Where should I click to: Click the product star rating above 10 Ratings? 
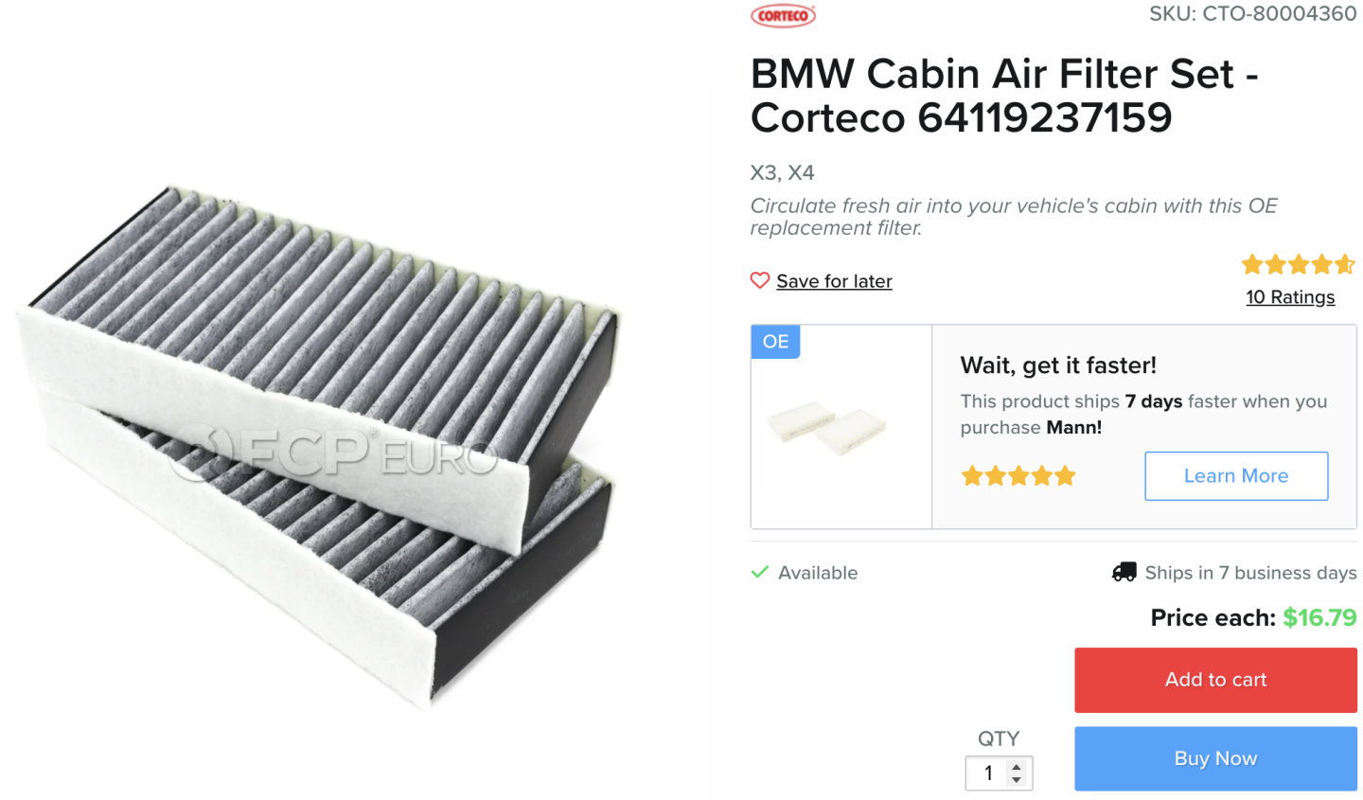click(1298, 264)
